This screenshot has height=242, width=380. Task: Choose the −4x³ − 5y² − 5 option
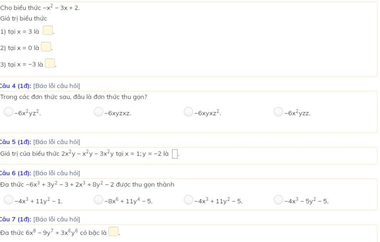pyautogui.click(x=278, y=200)
